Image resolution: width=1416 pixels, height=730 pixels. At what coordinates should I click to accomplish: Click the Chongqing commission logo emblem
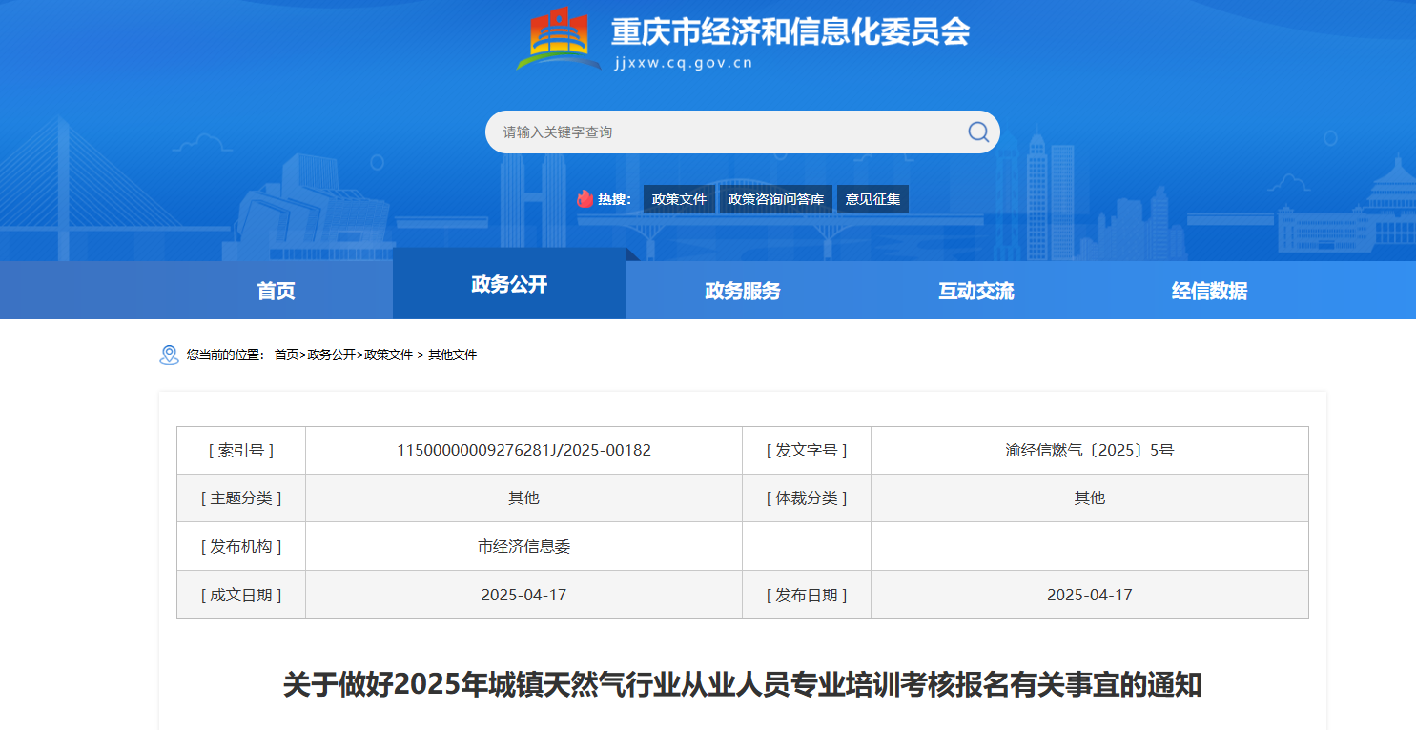[558, 39]
